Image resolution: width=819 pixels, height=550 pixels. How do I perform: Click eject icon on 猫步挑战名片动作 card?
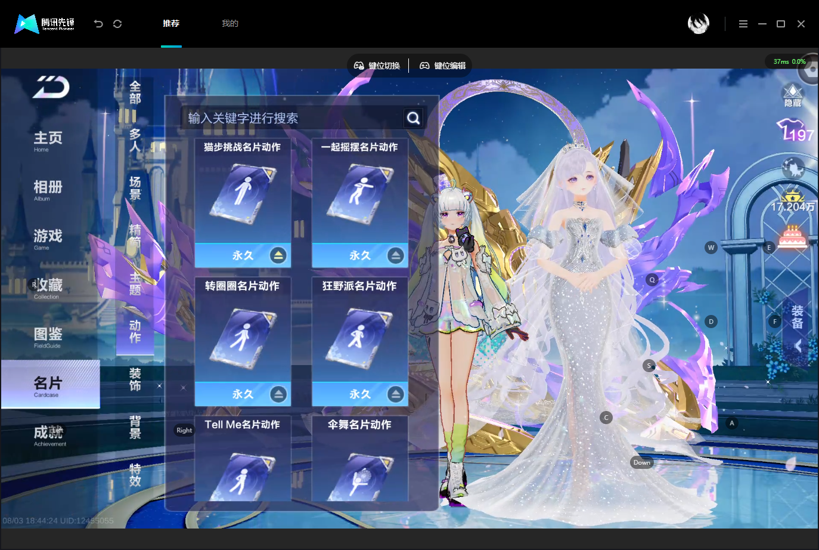click(278, 255)
